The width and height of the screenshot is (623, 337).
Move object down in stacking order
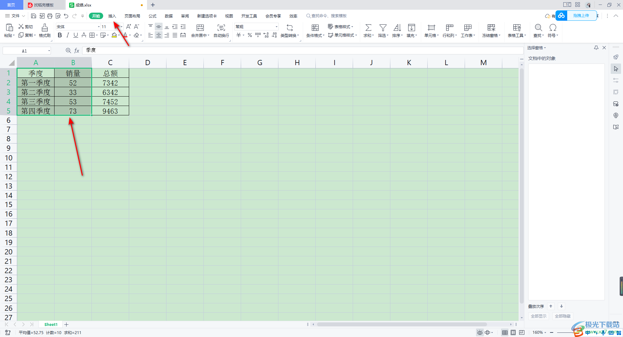(561, 306)
